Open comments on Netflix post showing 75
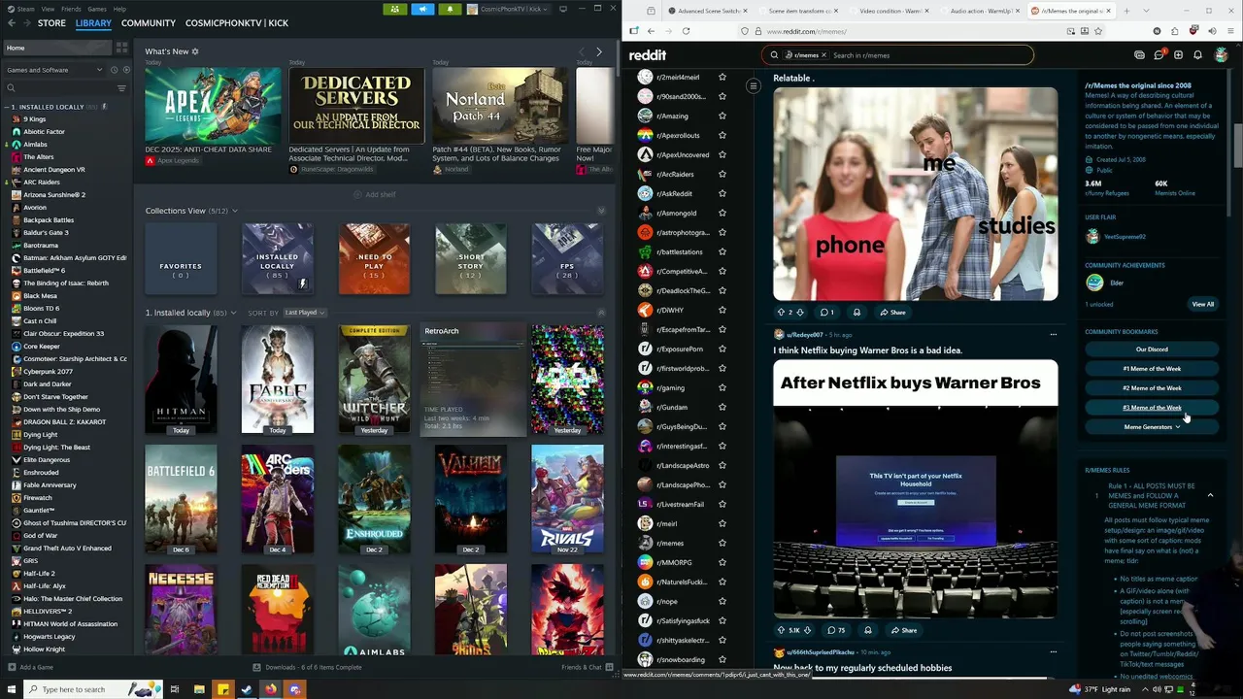 coord(836,630)
